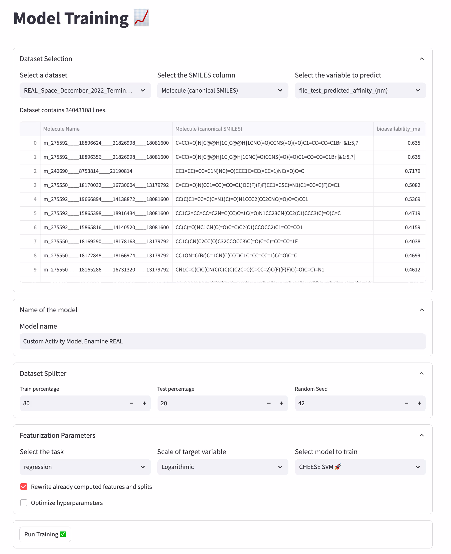
Task: Collapse the Dataset Selection section
Action: 422,59
